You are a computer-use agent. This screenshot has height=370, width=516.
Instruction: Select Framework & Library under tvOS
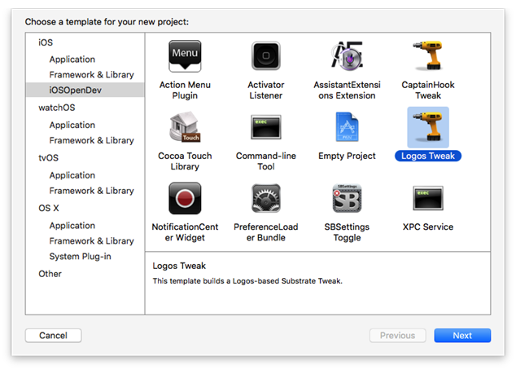[x=91, y=191]
